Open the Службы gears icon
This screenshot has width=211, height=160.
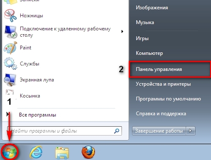click(10, 63)
